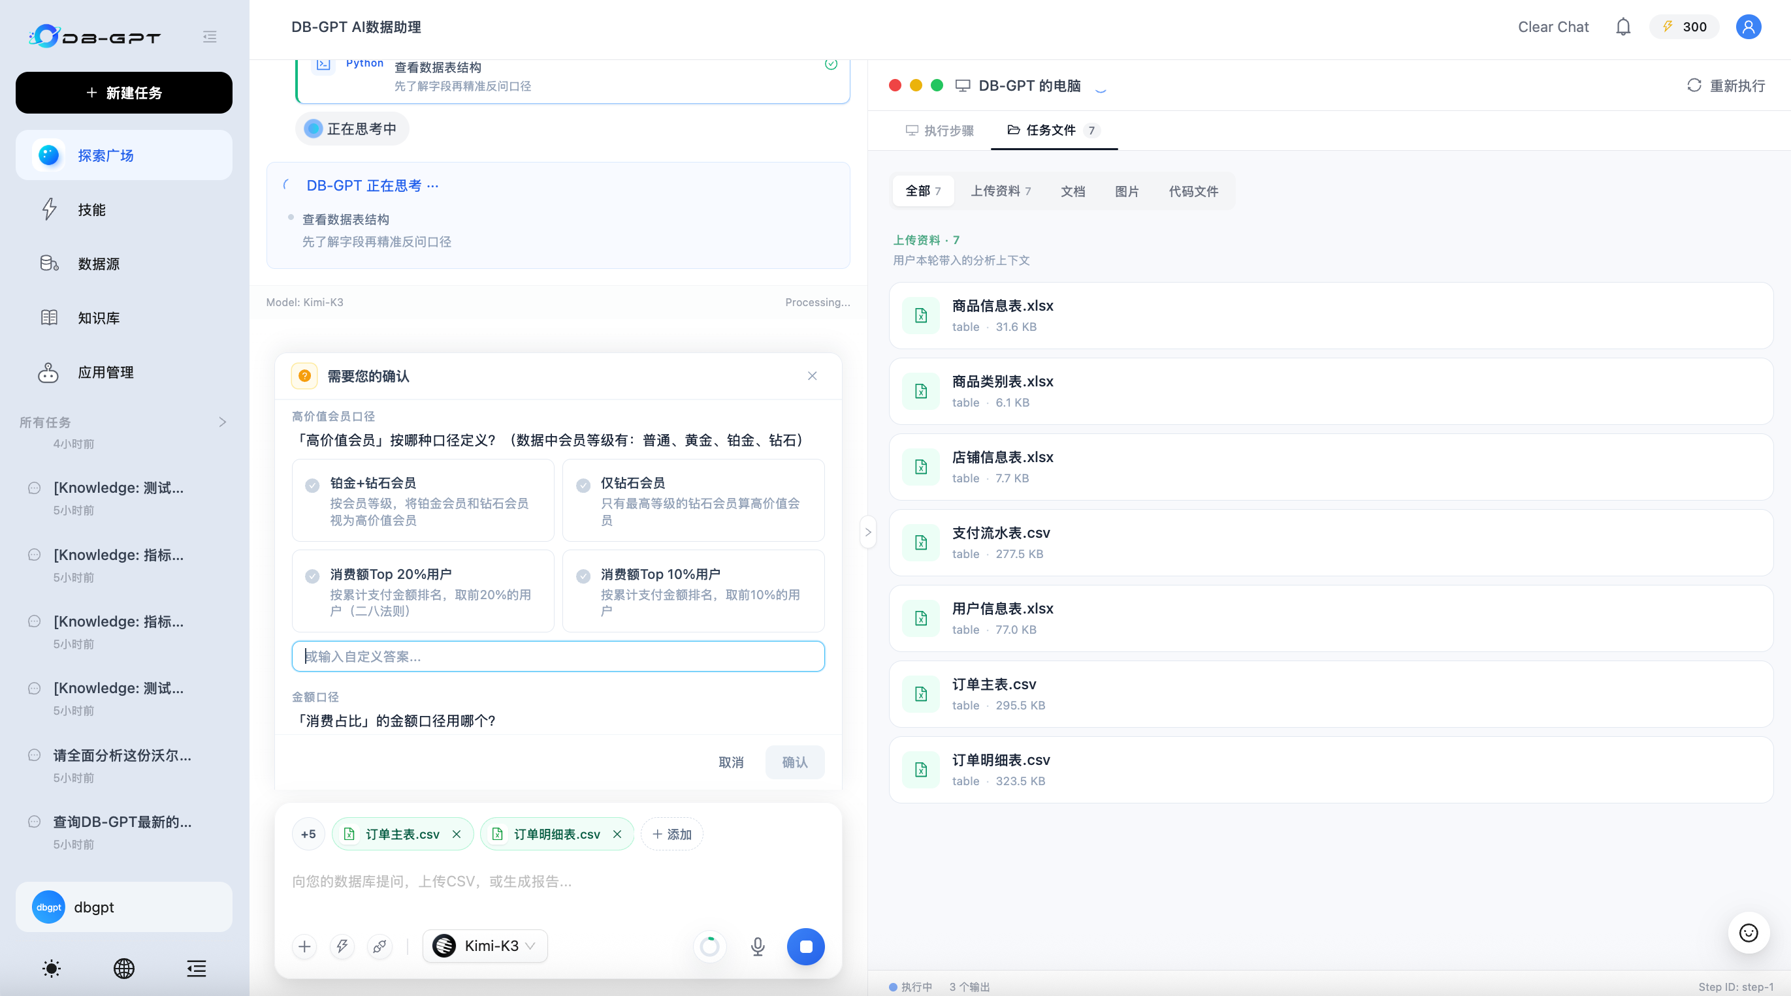Click the refresh icon next to 重新执行

(1694, 86)
